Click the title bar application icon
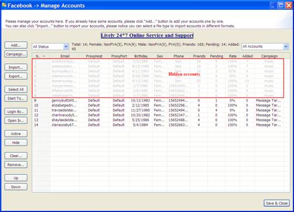This screenshot has height=212, width=294. point(4,5)
